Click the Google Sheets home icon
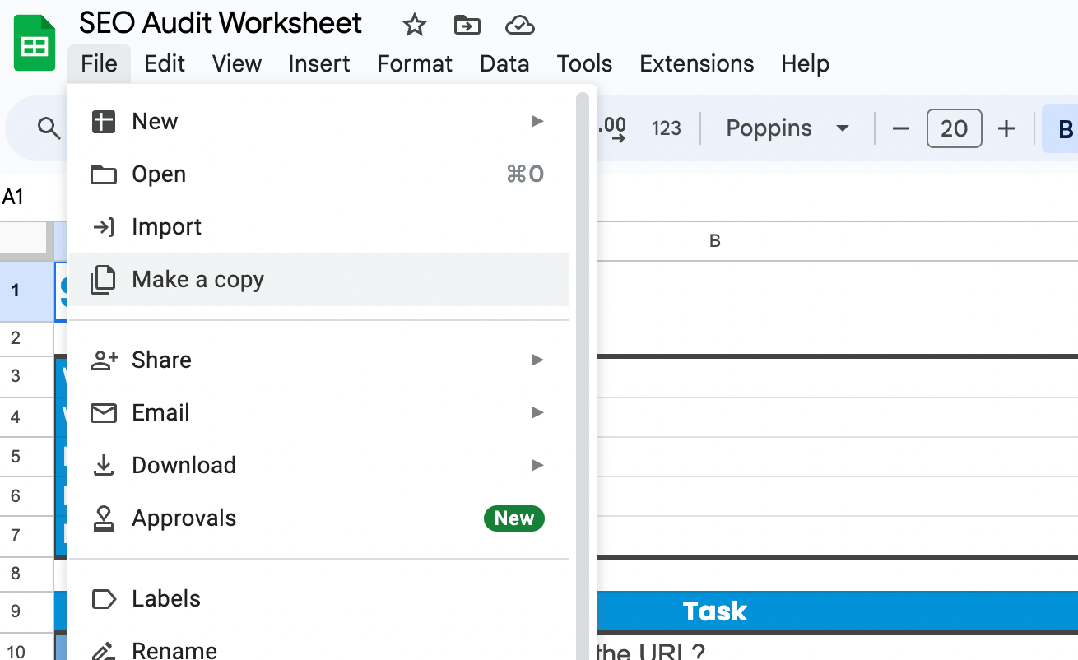The image size is (1078, 660). (35, 46)
